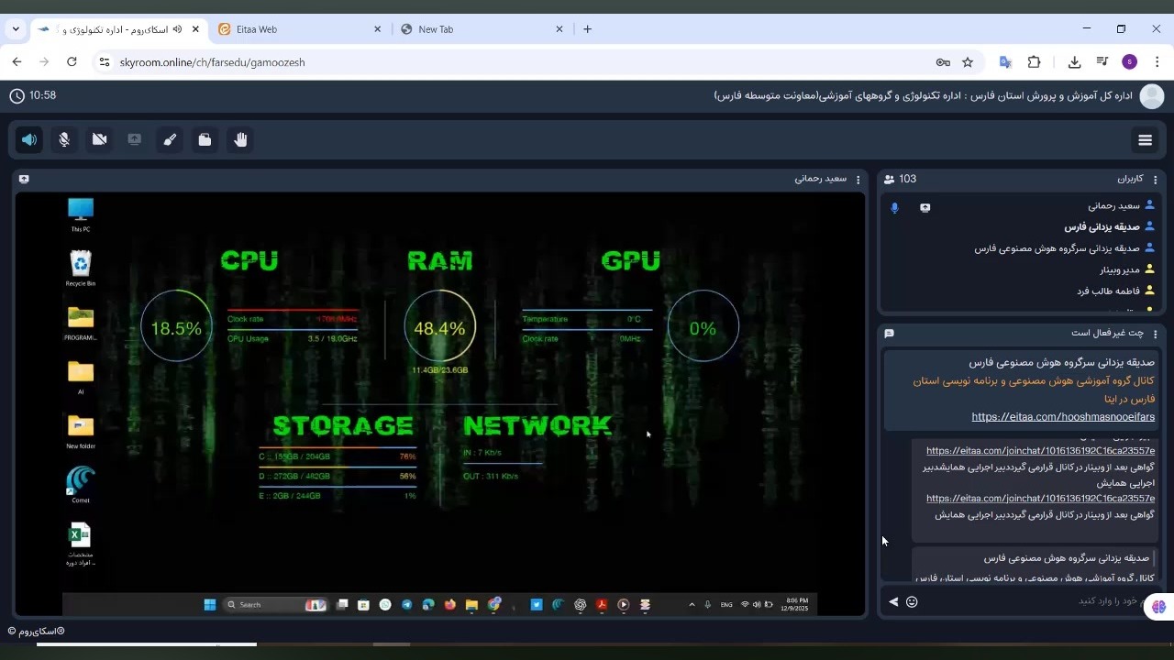This screenshot has width=1174, height=660.
Task: Mute the room speaker audio
Action: pyautogui.click(x=29, y=140)
